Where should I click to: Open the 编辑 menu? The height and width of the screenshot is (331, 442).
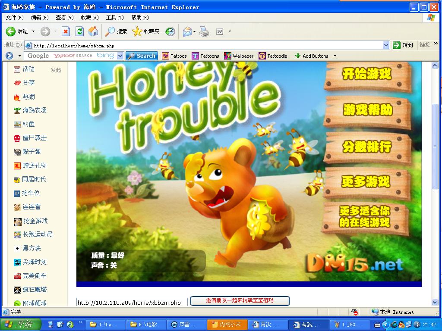40,17
